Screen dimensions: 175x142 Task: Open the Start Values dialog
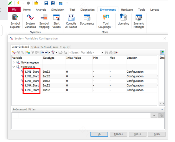[x=56, y=21]
